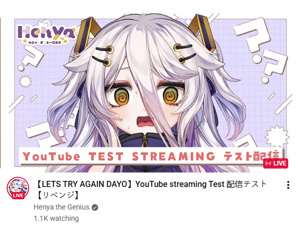Click the red LIVE badge on thumbnail
The width and height of the screenshot is (298, 229).
[275, 163]
